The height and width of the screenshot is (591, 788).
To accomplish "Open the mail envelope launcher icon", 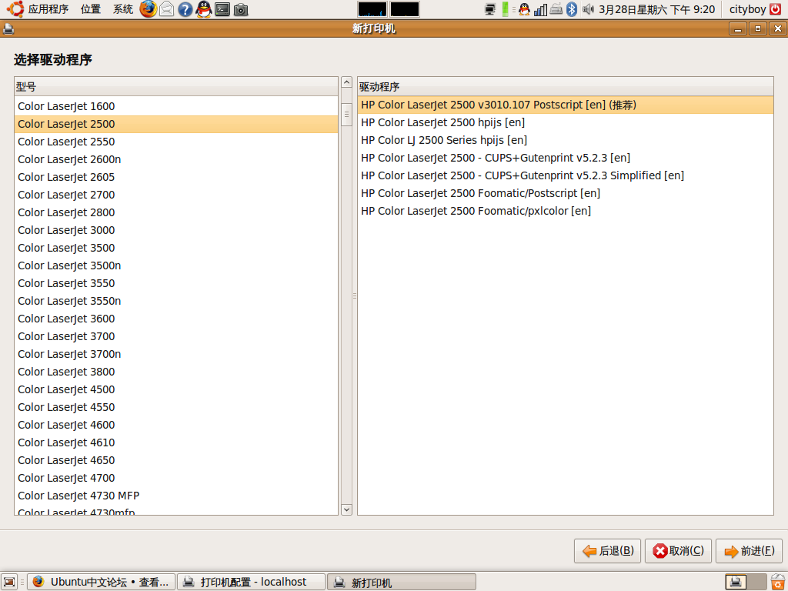I will click(166, 9).
